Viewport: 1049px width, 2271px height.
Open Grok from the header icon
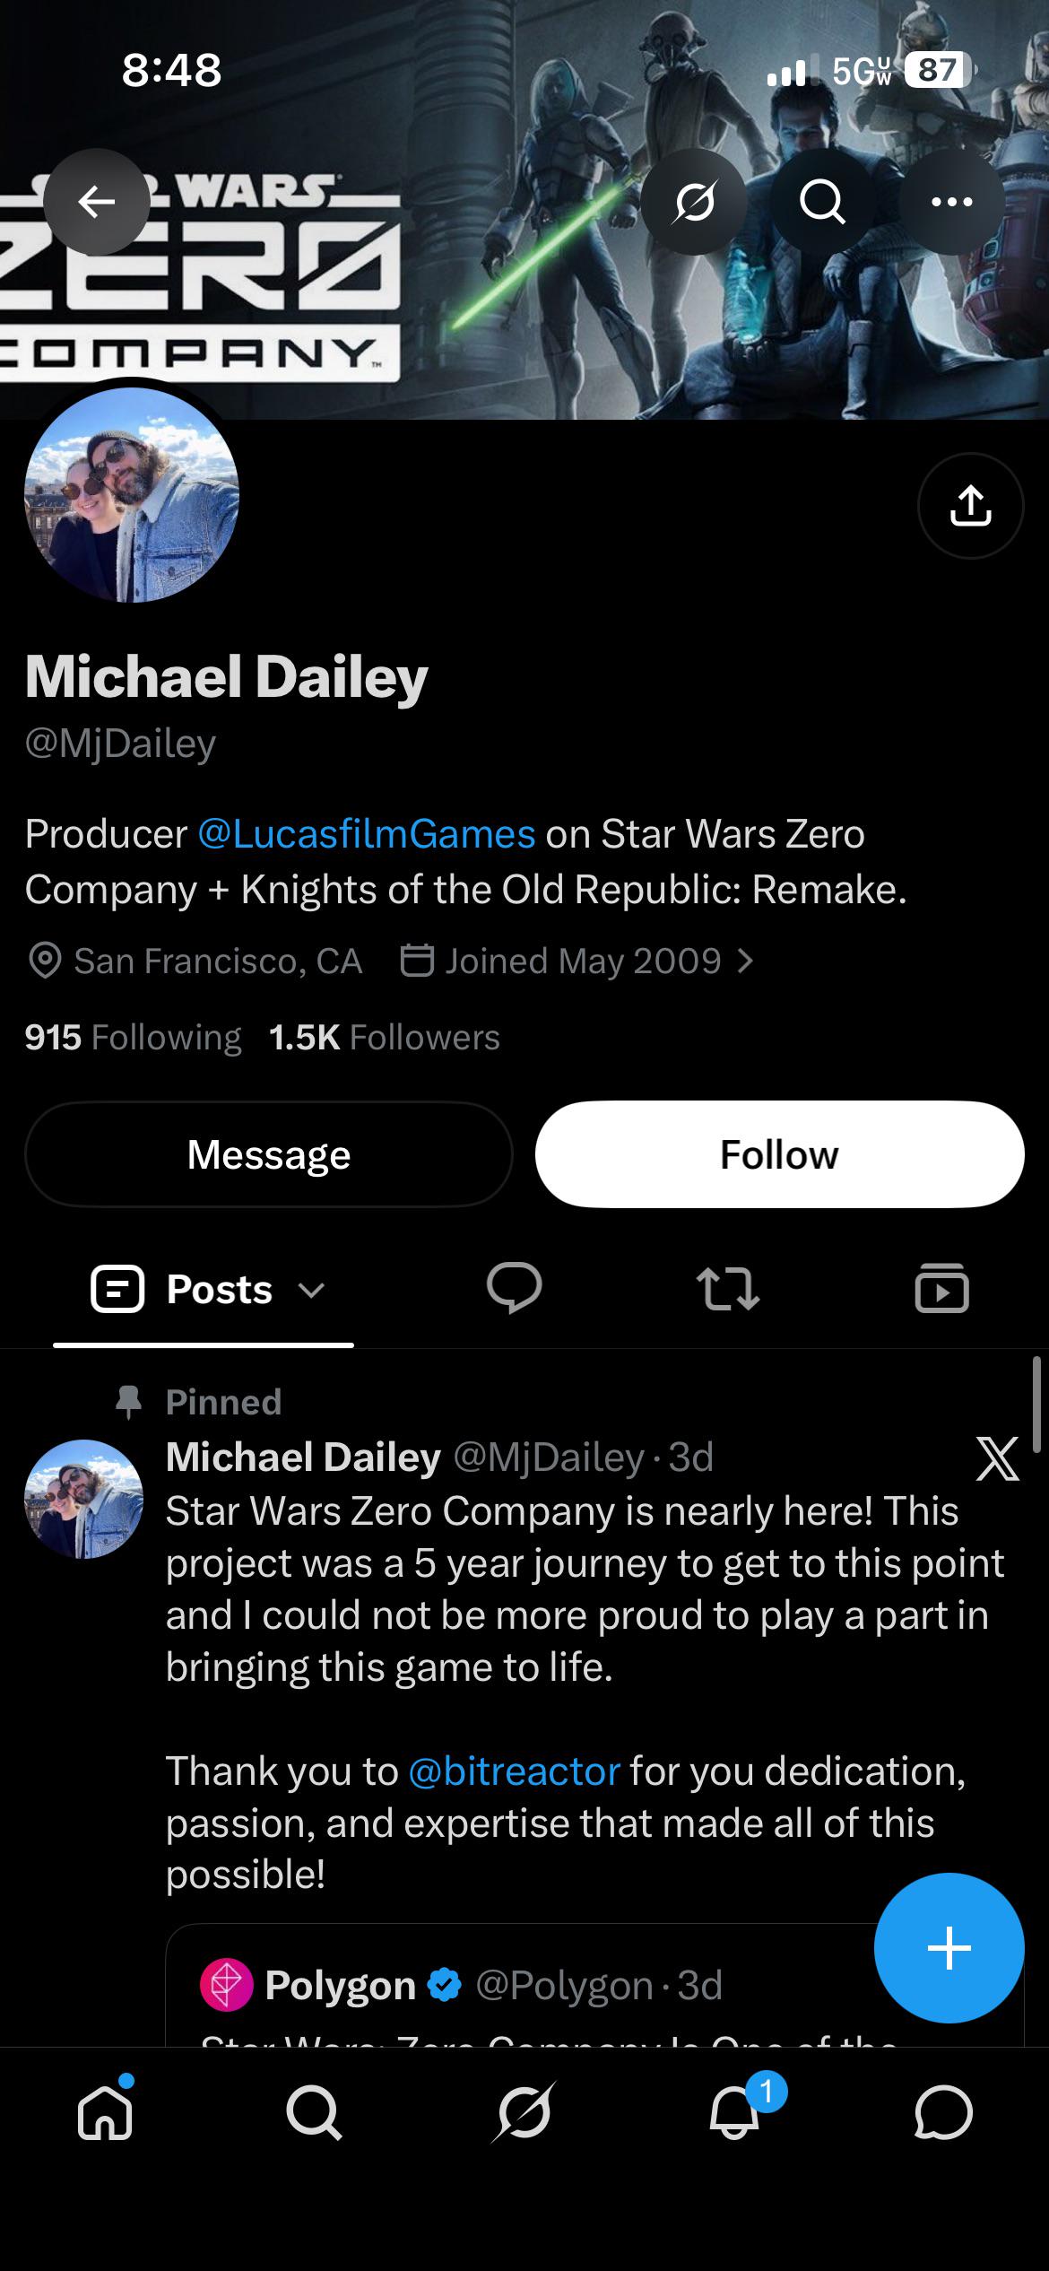(x=694, y=202)
